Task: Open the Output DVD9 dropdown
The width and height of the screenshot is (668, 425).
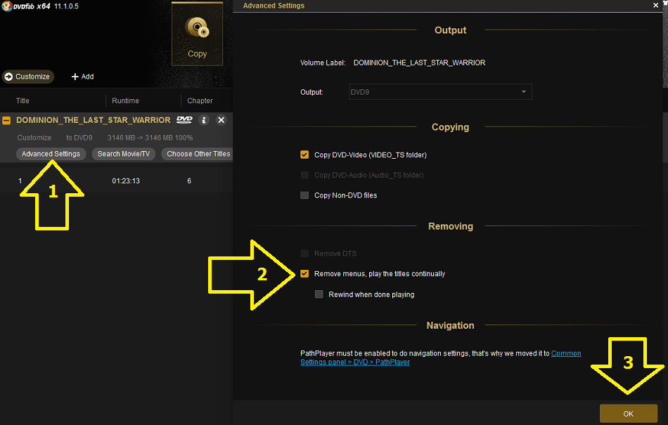Action: coord(440,92)
